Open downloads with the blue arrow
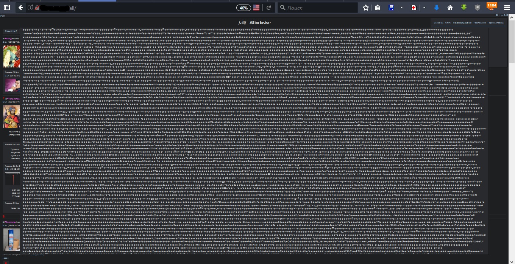515x264 pixels. (437, 8)
